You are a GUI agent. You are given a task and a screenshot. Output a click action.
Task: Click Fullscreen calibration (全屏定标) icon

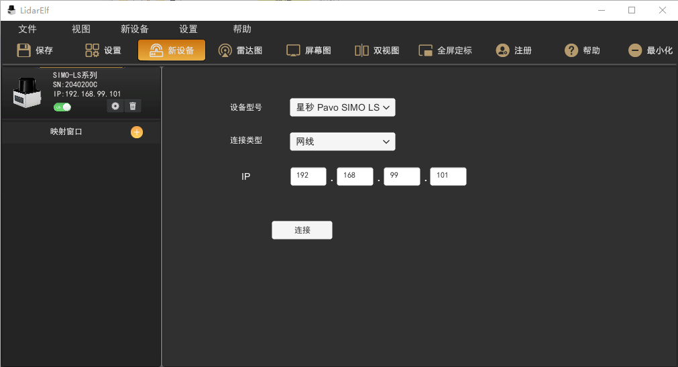pos(426,50)
